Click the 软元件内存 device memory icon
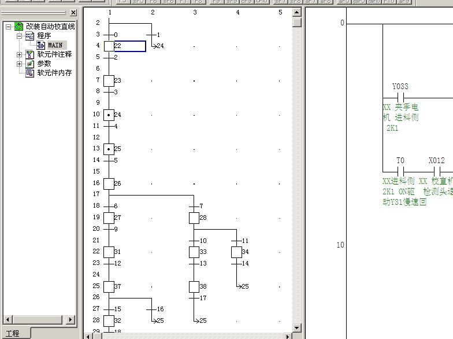Viewport: 453px width, 339px height. [x=29, y=73]
